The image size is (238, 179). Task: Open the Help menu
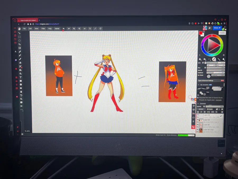(50, 29)
